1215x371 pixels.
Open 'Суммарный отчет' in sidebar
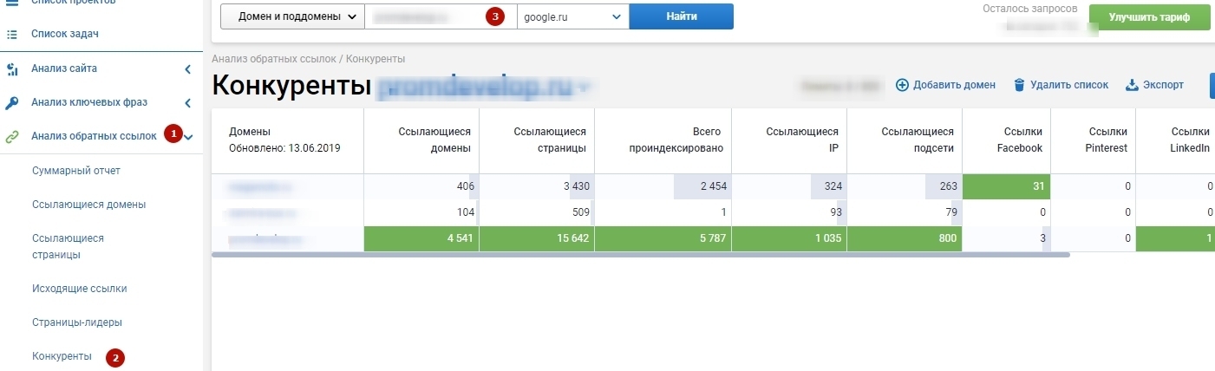click(x=76, y=171)
